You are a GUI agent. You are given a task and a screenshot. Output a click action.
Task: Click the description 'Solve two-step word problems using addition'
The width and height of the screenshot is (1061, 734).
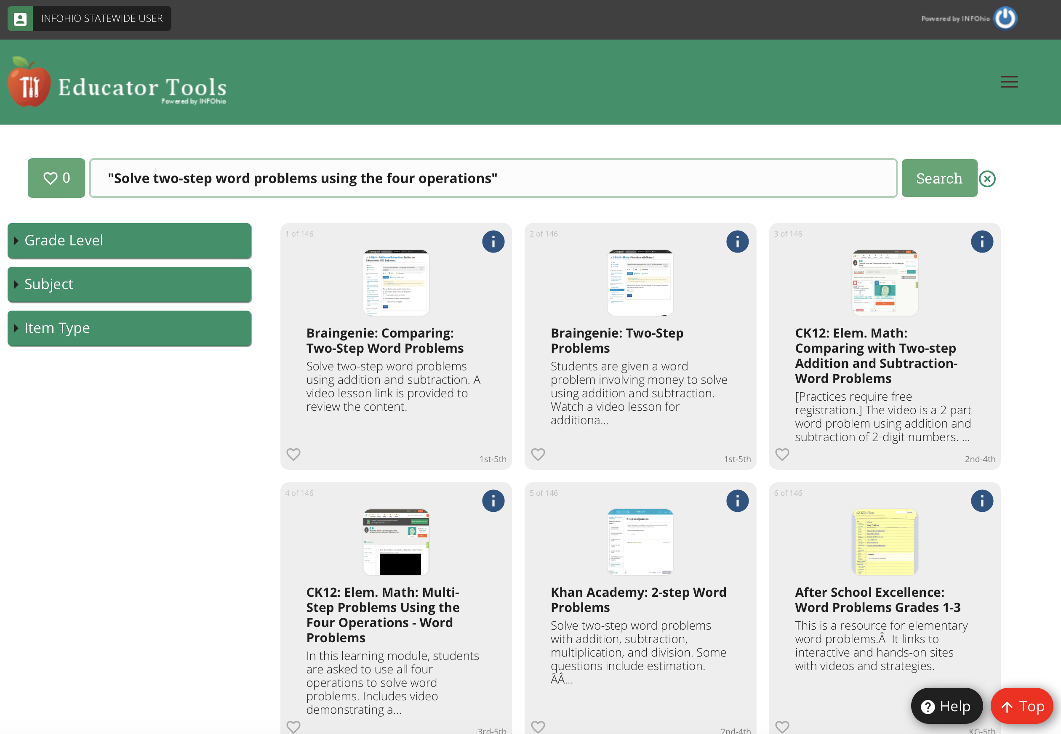click(393, 386)
